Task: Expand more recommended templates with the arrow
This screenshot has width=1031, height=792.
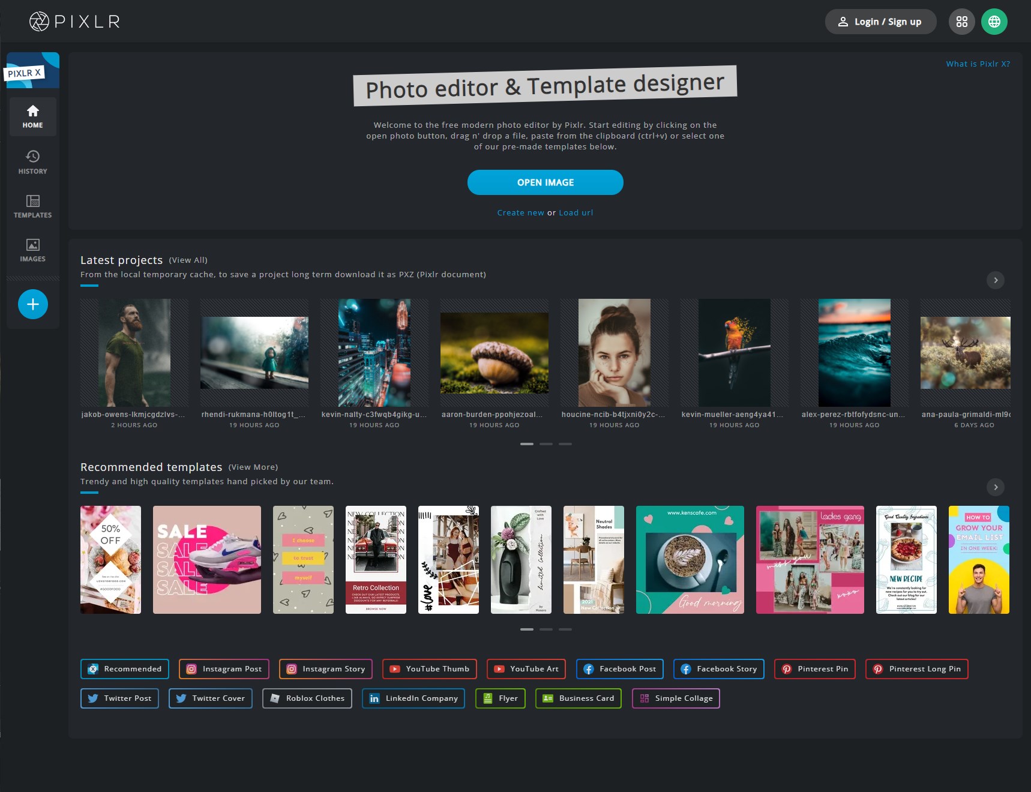Action: pos(996,488)
